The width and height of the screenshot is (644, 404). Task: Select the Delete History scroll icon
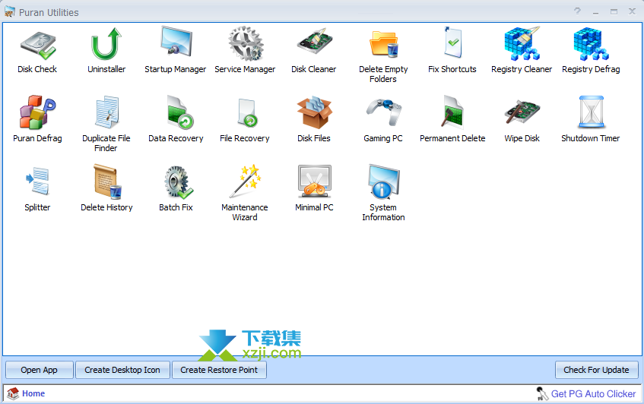click(x=107, y=181)
